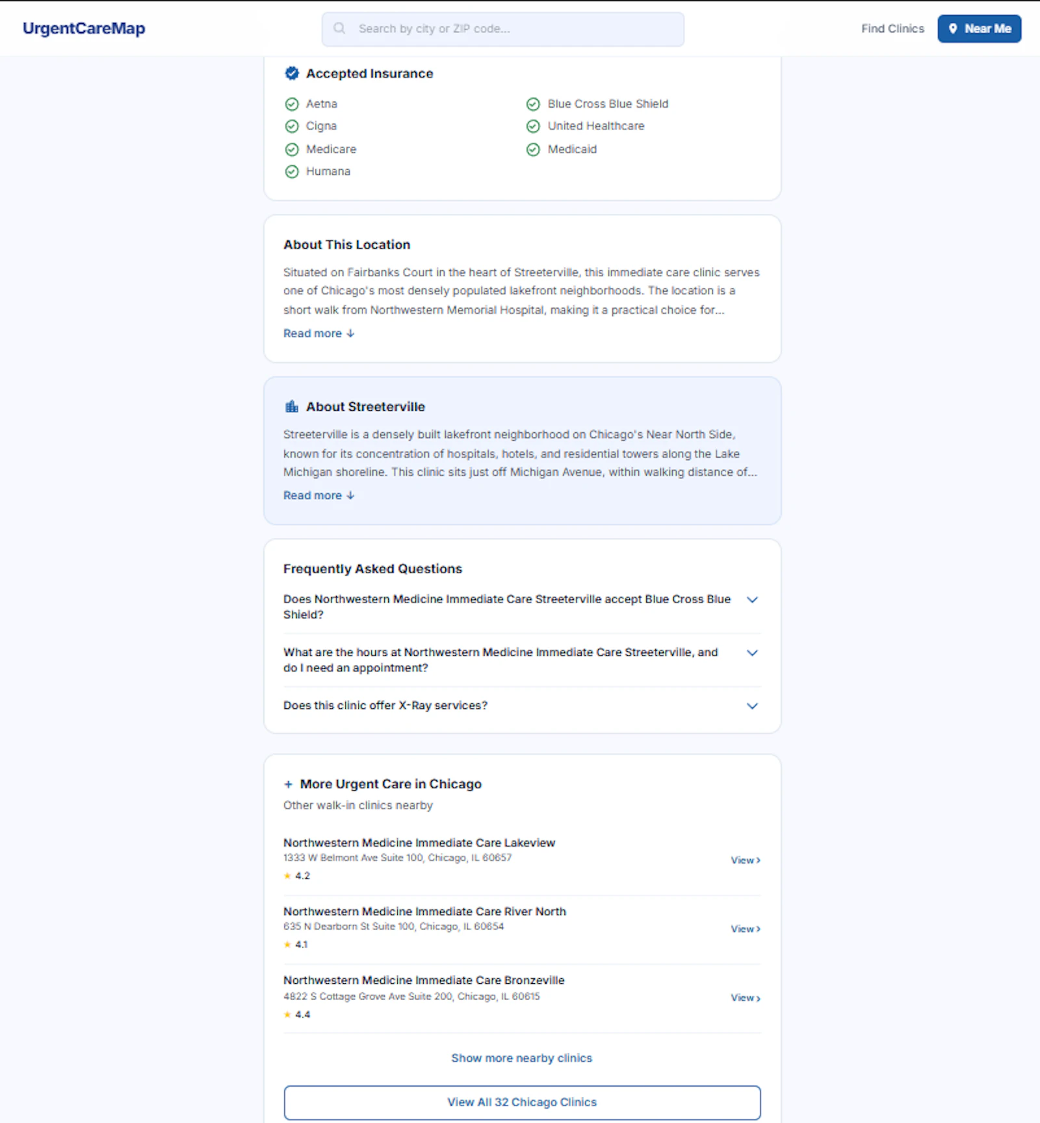Expand the hours and appointment FAQ question

[522, 660]
